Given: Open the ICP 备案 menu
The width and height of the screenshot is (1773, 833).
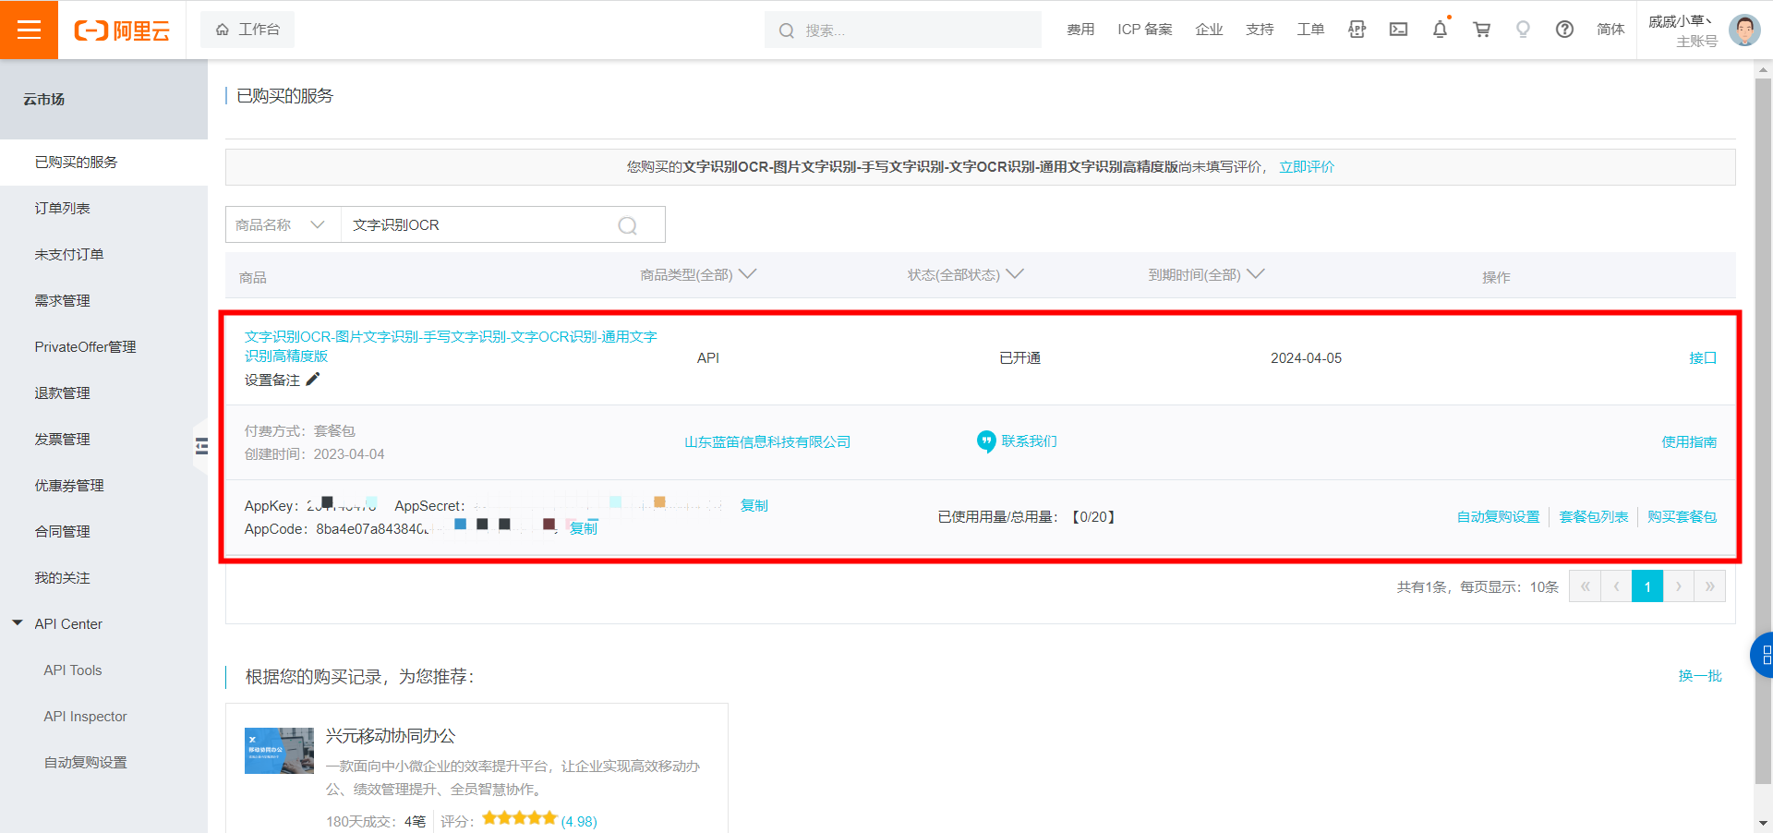Looking at the screenshot, I should pos(1144,30).
